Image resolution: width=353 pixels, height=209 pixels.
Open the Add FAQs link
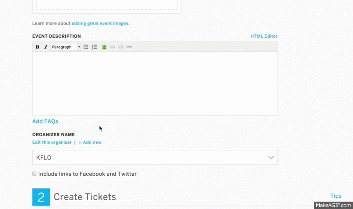pyautogui.click(x=45, y=121)
